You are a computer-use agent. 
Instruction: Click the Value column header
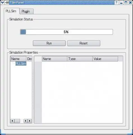click(105, 59)
